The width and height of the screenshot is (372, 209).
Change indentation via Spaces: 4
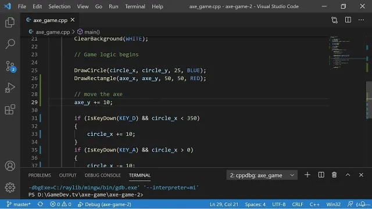coord(255,204)
